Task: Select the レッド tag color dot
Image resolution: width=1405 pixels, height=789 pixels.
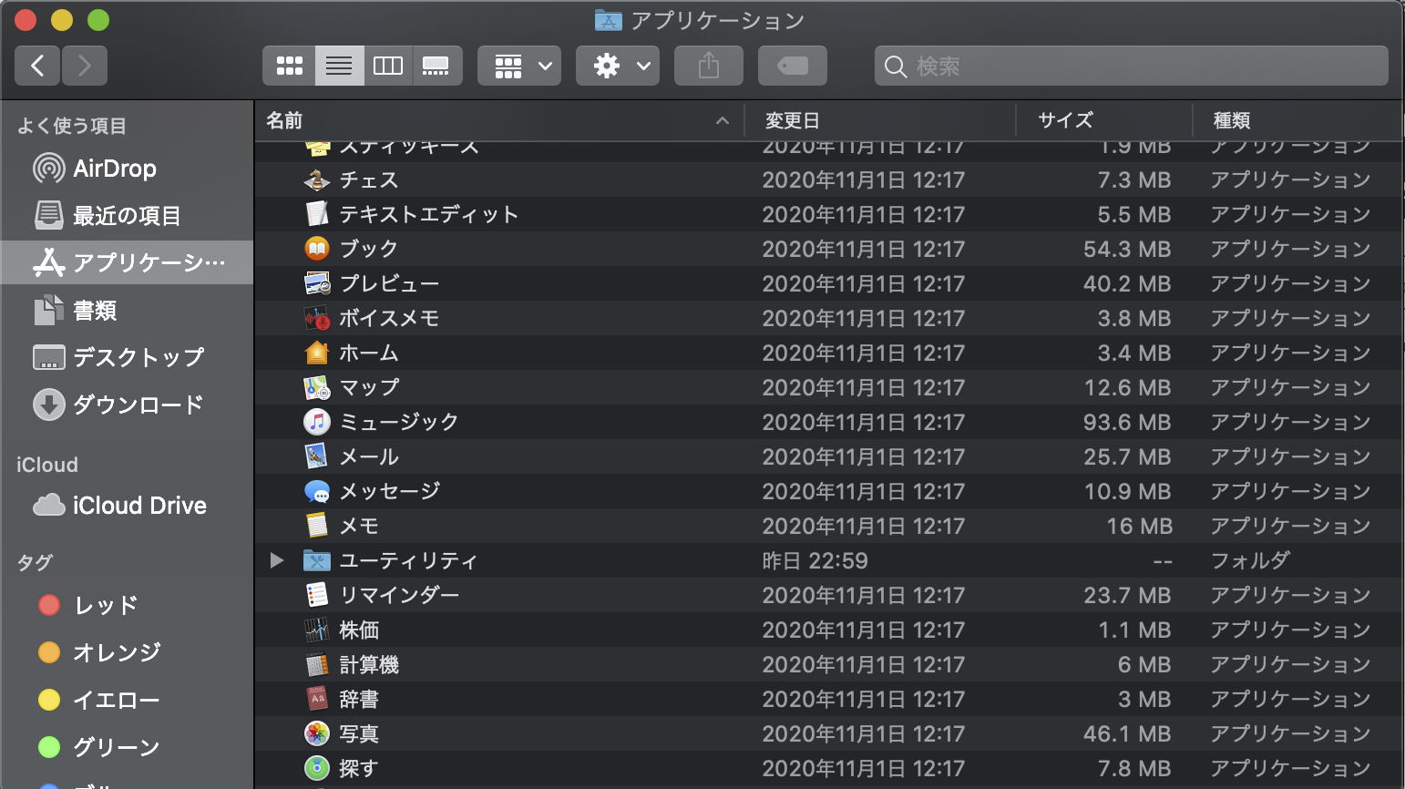Action: pos(49,605)
